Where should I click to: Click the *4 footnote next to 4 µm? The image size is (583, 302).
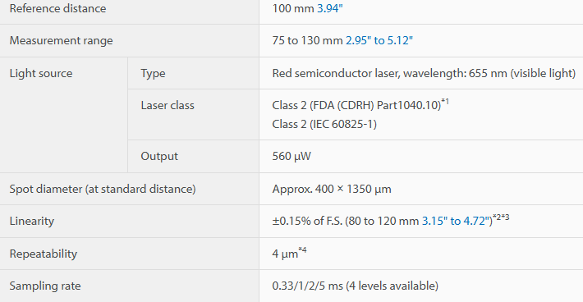click(x=303, y=249)
